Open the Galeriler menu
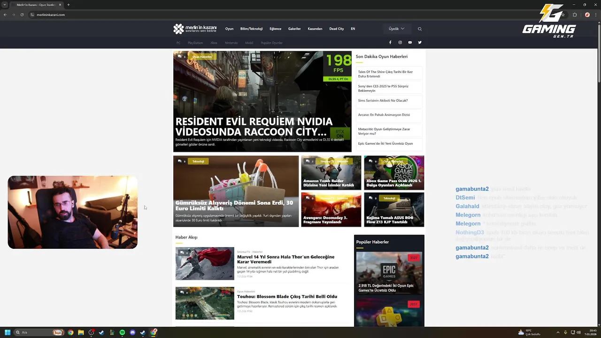Image resolution: width=601 pixels, height=338 pixels. pyautogui.click(x=294, y=29)
